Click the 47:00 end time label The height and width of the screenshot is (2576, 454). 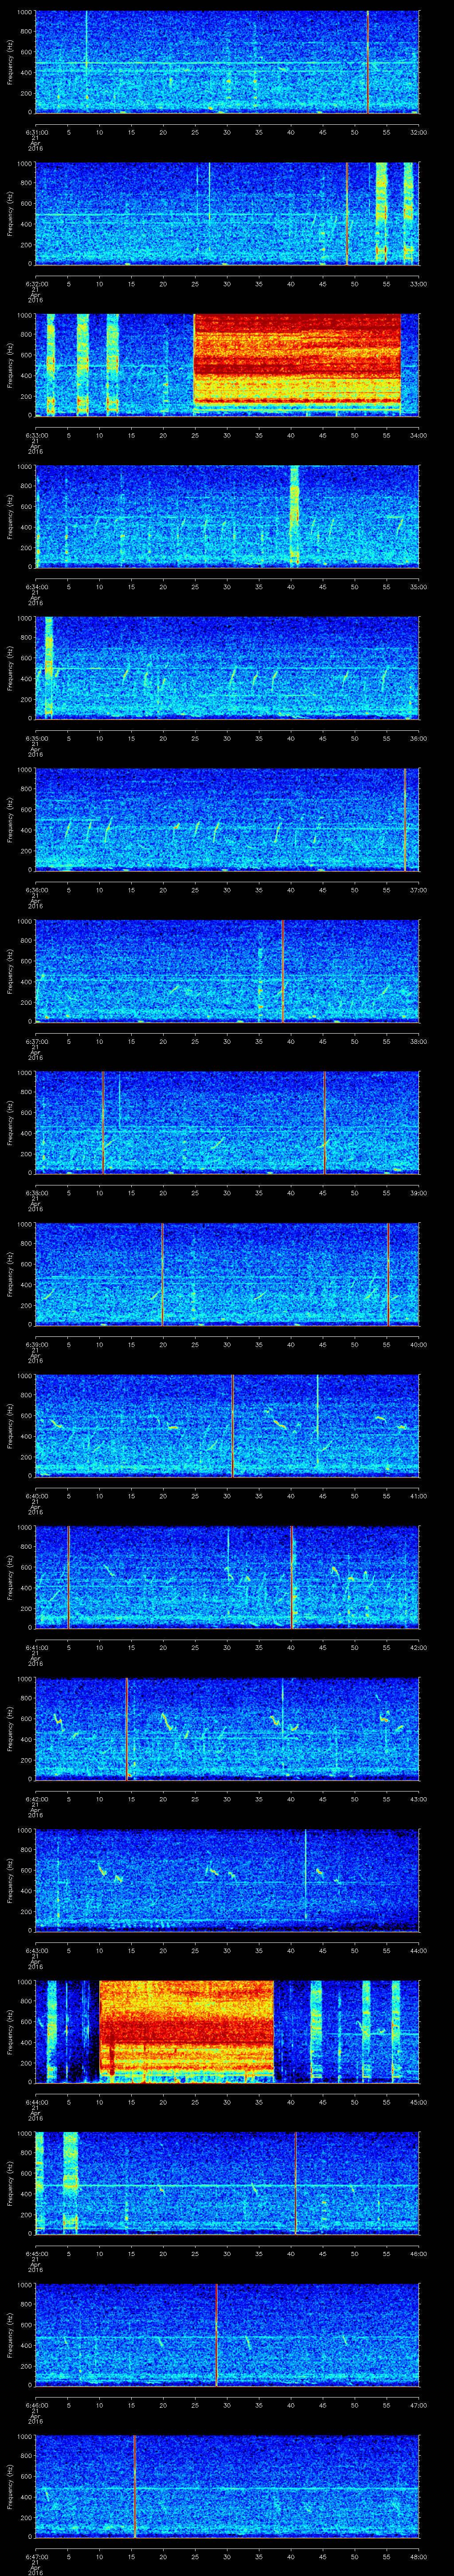click(x=418, y=2405)
